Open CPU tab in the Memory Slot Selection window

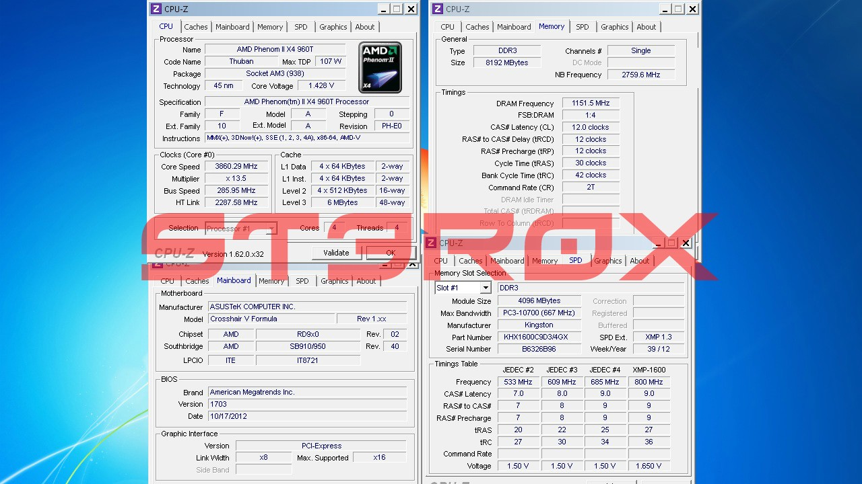point(441,261)
